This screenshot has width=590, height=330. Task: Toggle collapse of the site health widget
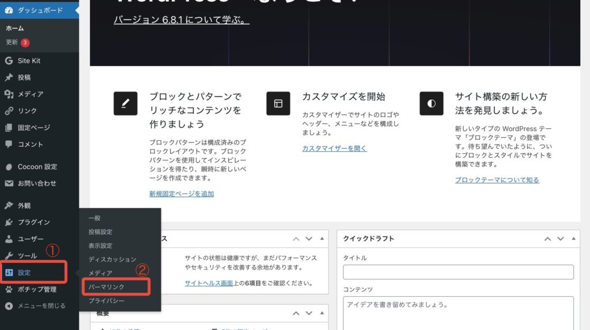click(x=322, y=239)
